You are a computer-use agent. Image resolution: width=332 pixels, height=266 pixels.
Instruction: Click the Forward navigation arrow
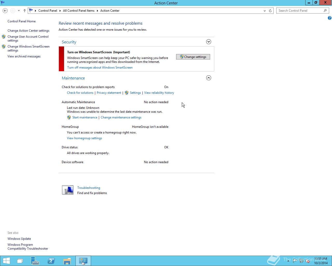click(12, 11)
